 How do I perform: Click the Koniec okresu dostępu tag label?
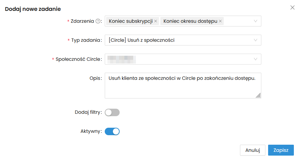190,21
